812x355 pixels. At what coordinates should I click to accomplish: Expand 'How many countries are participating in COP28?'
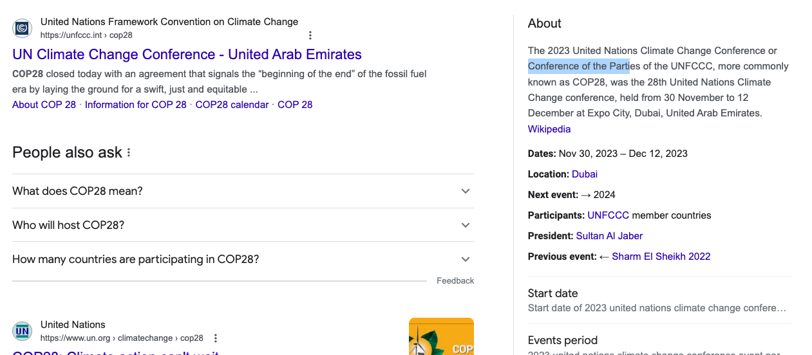coord(243,259)
